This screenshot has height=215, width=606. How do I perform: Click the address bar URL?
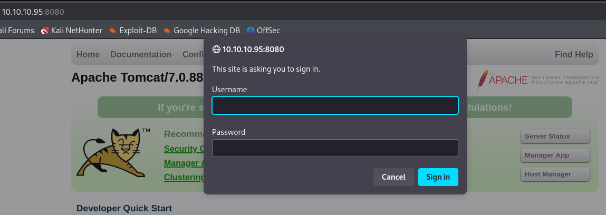tap(33, 12)
